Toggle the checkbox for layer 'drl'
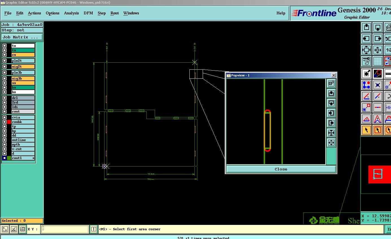391x239 pixels. click(x=5, y=98)
